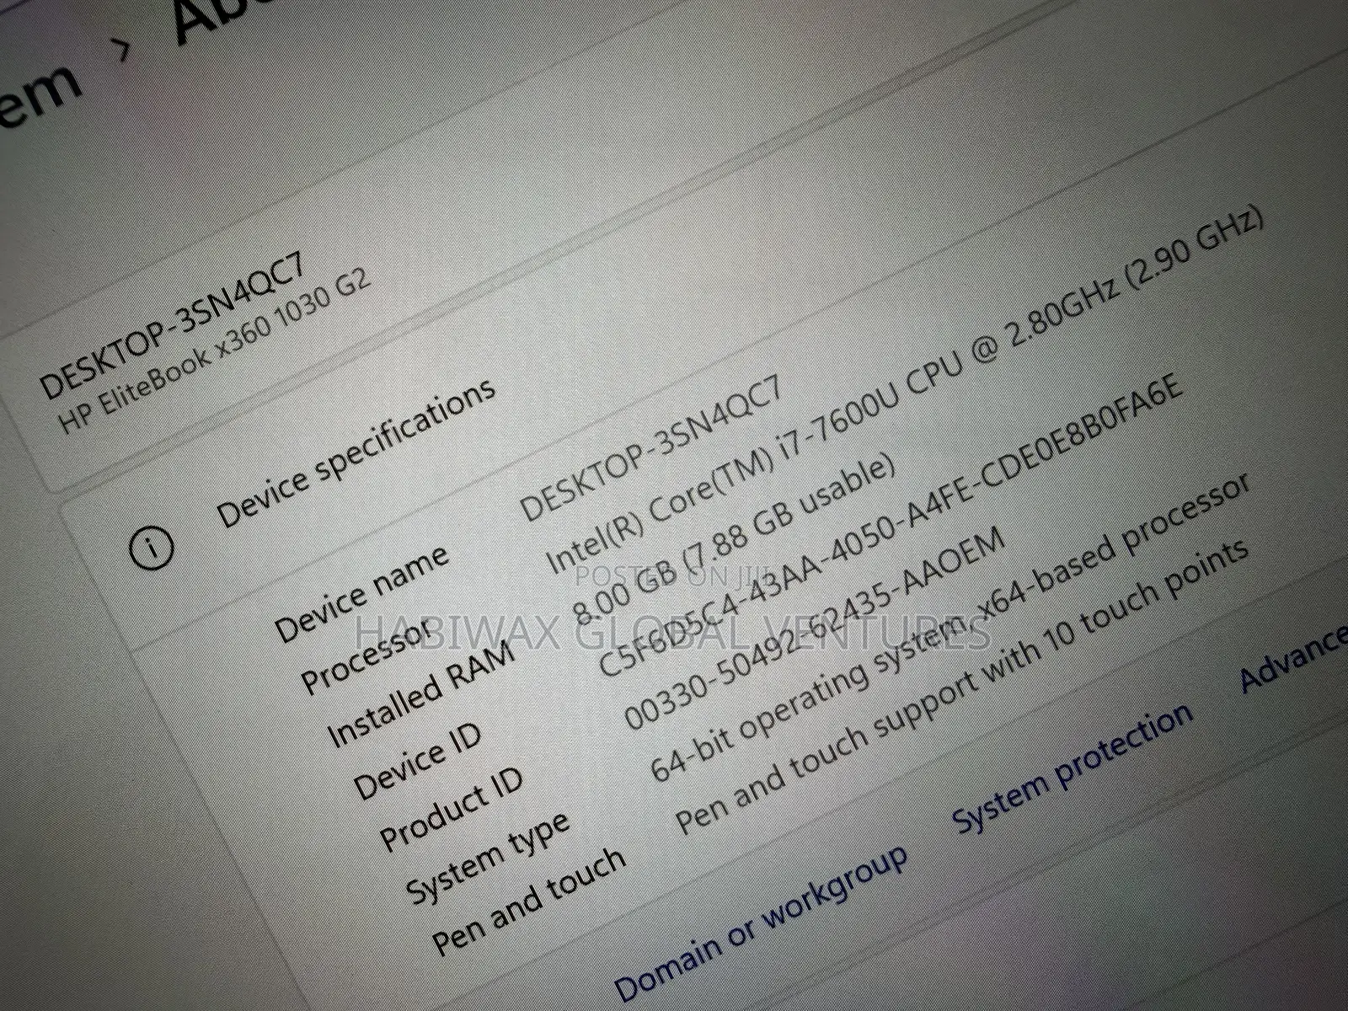Select the Product ID label
Image resolution: width=1348 pixels, height=1011 pixels.
click(451, 809)
